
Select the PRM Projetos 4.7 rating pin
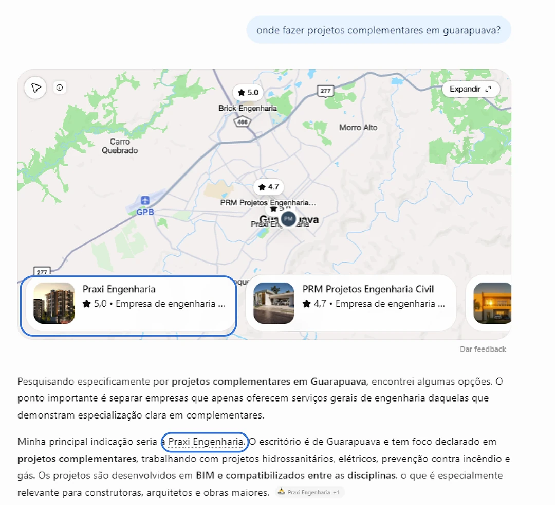(x=269, y=187)
